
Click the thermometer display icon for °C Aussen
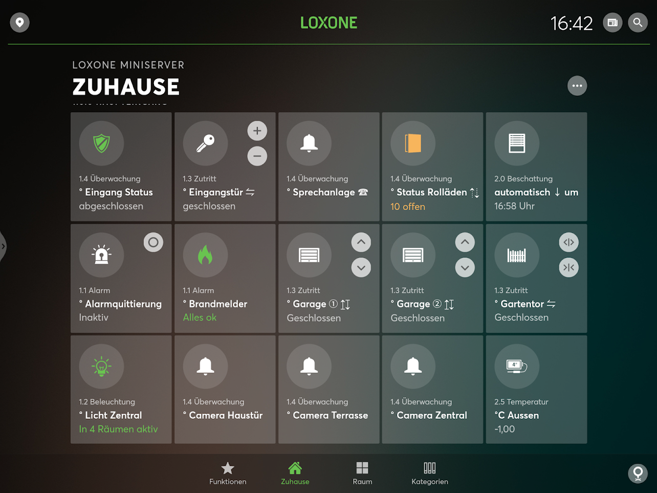pyautogui.click(x=517, y=367)
